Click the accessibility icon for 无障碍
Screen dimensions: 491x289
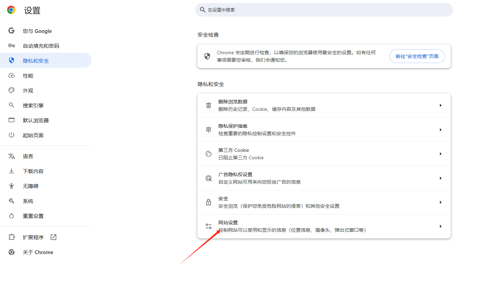(x=12, y=186)
